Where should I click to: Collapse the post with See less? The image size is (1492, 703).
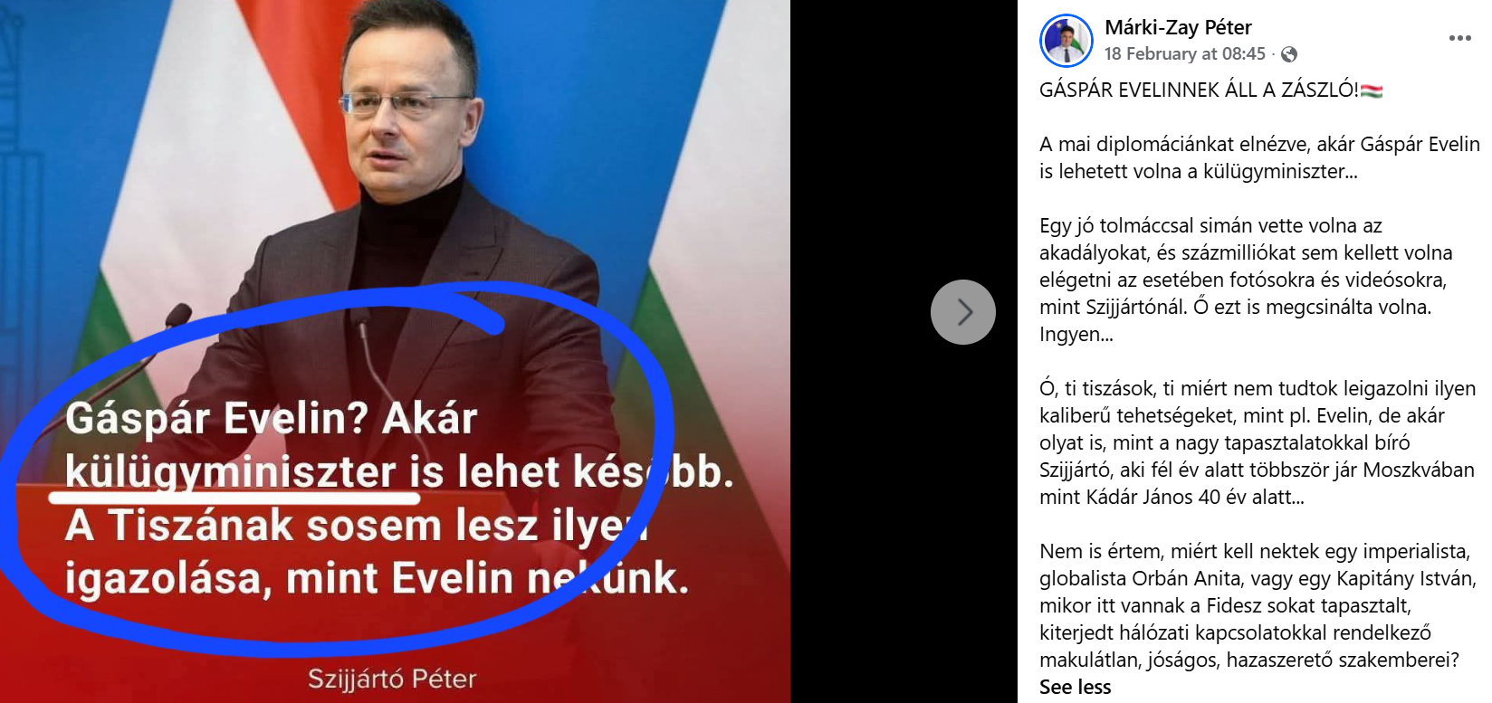[1075, 687]
